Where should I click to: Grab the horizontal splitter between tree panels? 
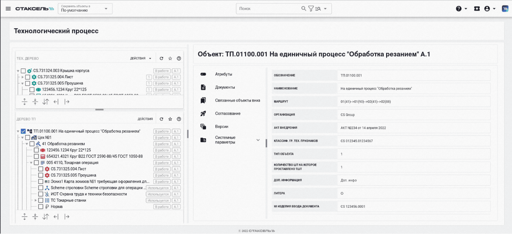click(99, 110)
